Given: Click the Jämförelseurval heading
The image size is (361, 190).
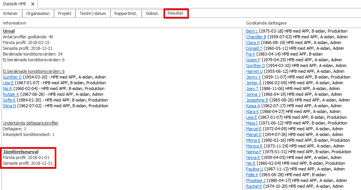Looking at the screenshot, I should coord(20,152).
